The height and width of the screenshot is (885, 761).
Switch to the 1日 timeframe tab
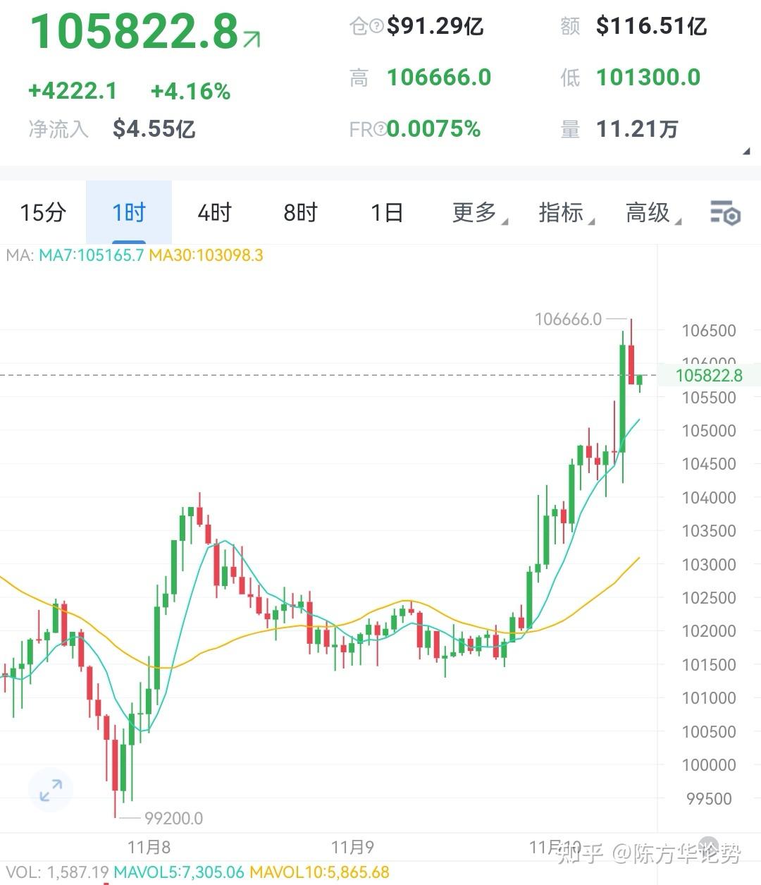(385, 212)
